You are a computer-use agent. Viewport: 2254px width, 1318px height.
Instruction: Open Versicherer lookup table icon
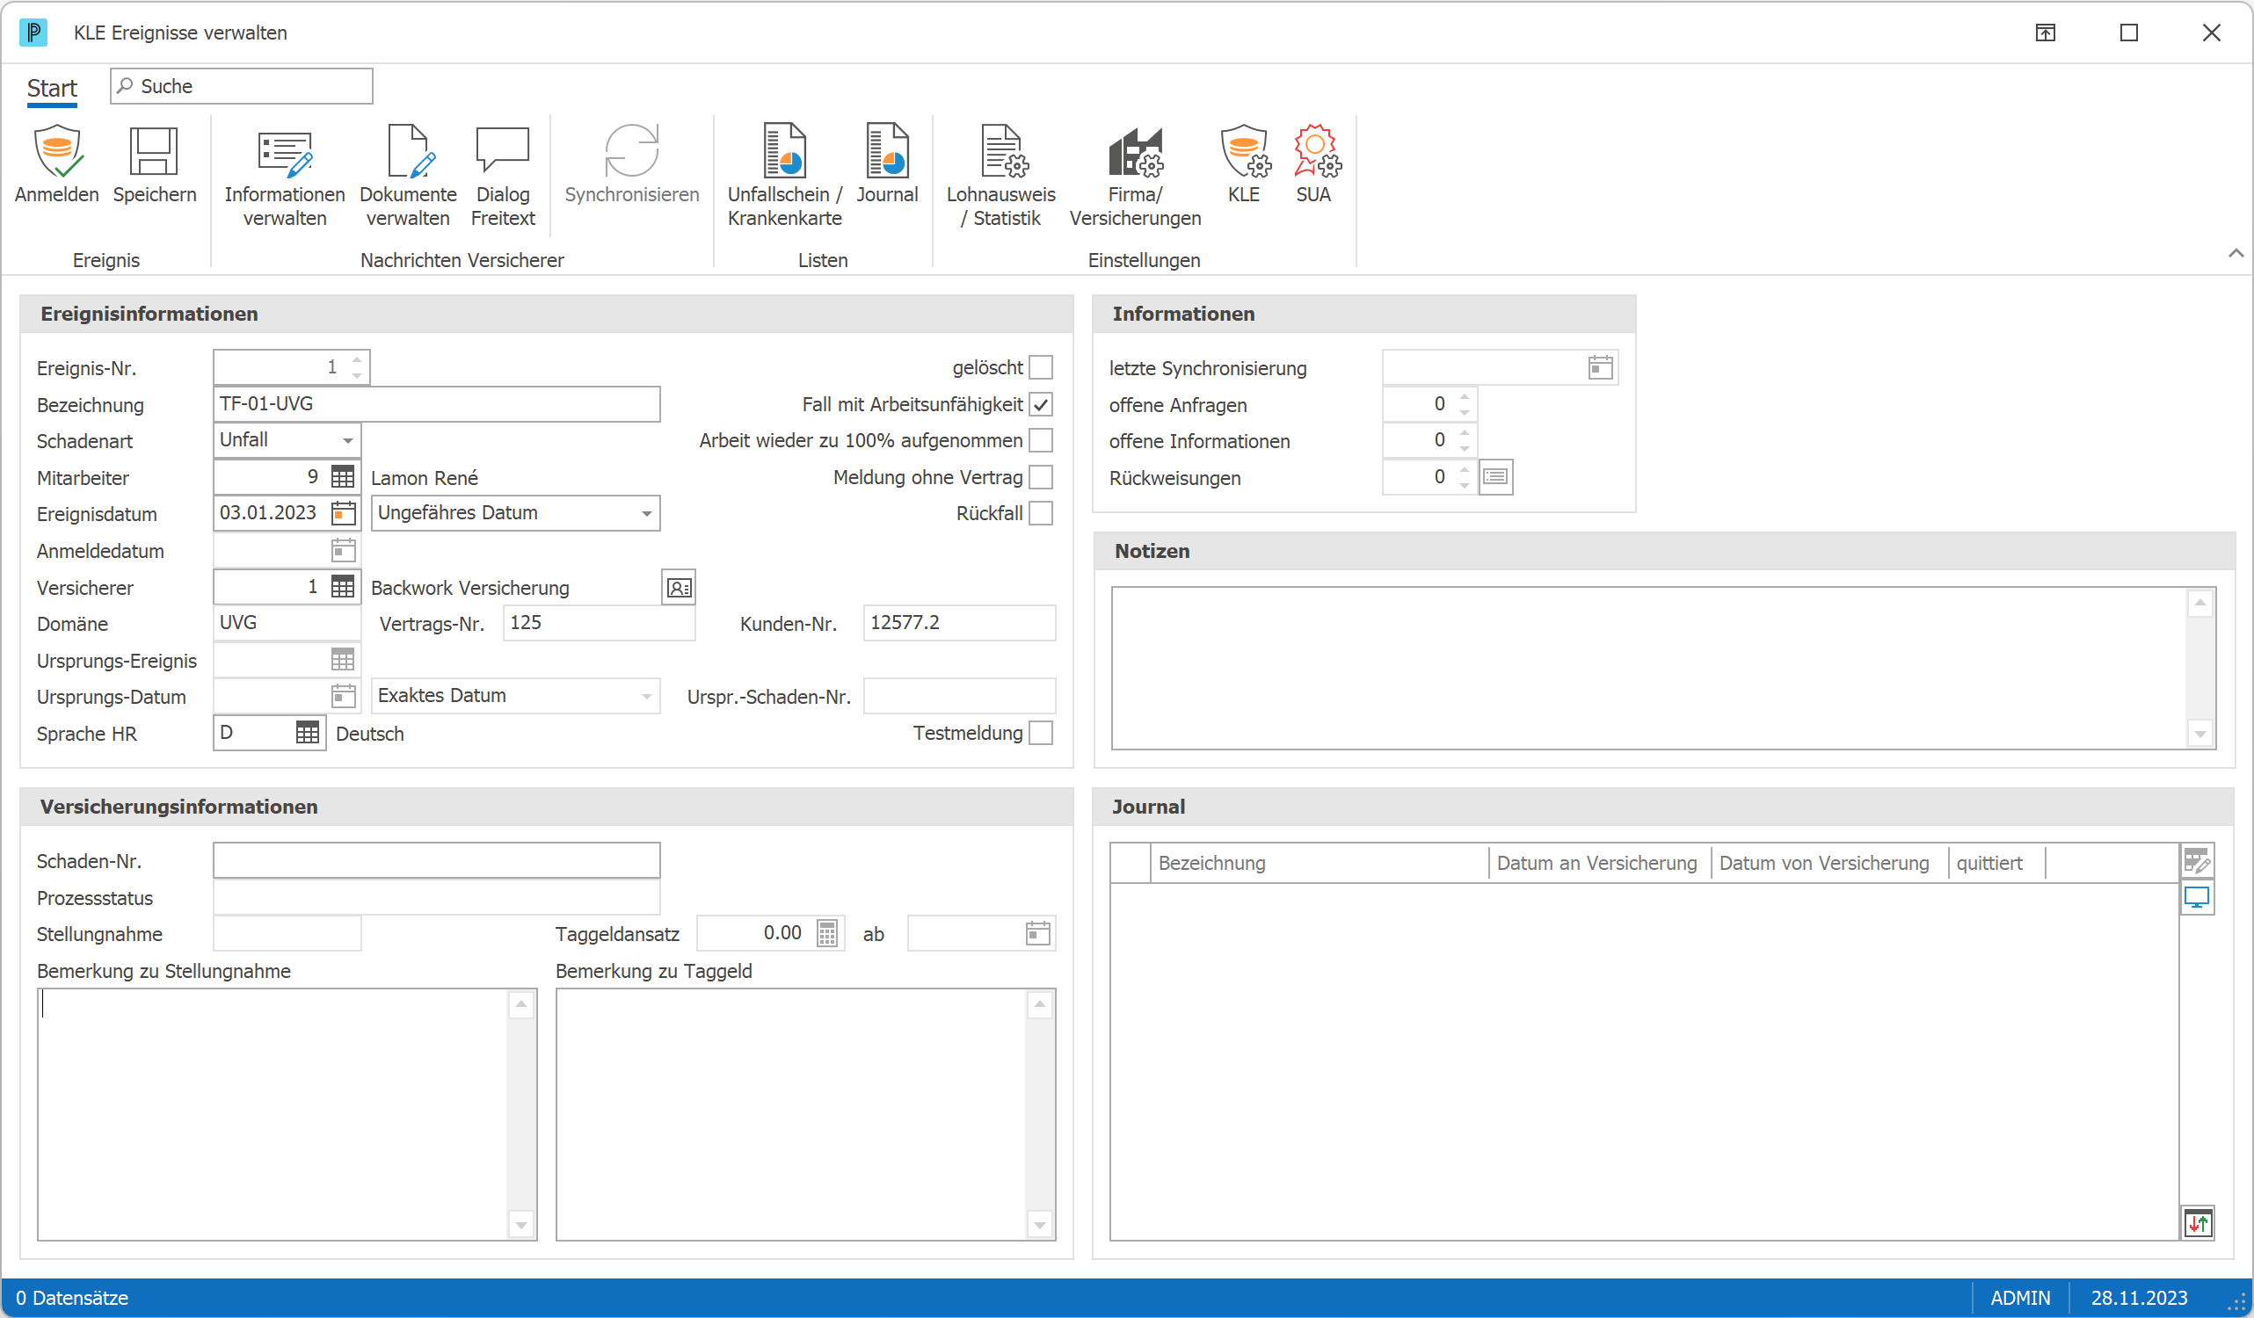pos(343,587)
